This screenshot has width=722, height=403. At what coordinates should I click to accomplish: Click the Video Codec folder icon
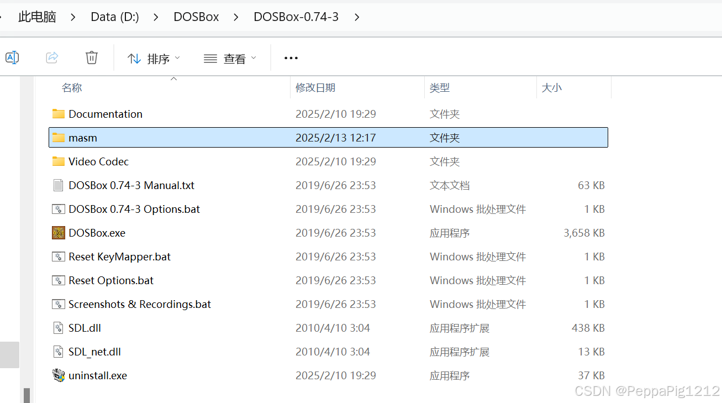pos(59,161)
